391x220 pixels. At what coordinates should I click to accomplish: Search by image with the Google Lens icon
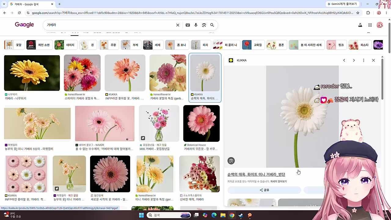click(204, 25)
